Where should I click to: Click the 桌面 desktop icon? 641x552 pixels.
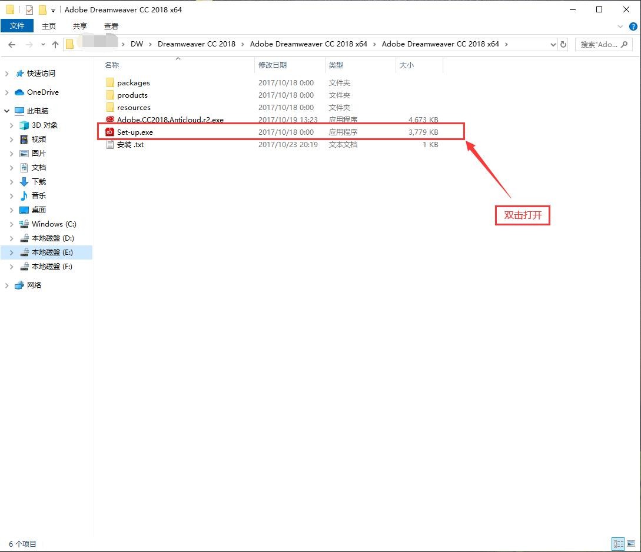click(x=24, y=210)
